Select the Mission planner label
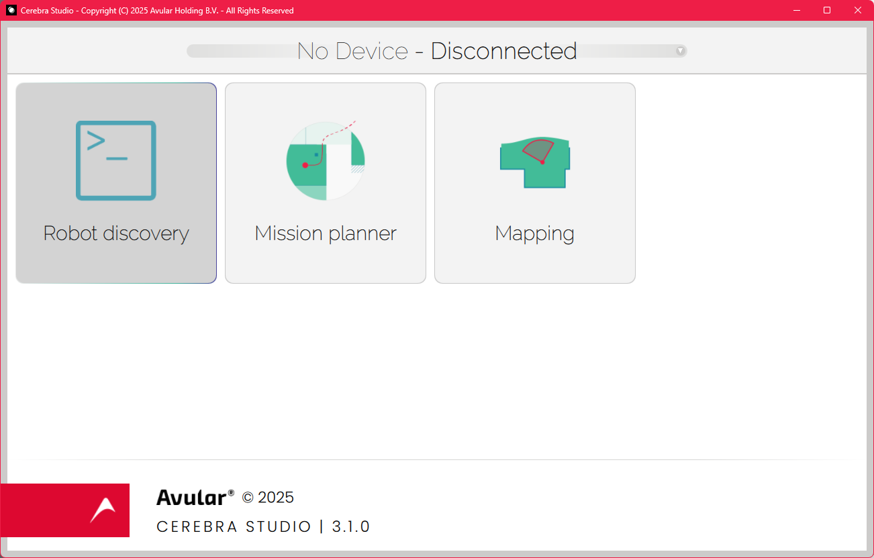 point(326,234)
